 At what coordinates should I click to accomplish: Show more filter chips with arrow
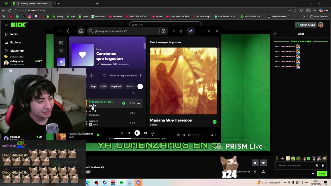click(140, 87)
